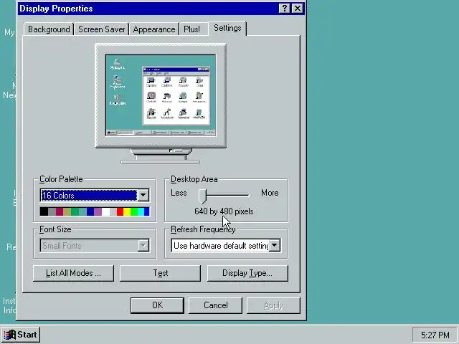The width and height of the screenshot is (459, 344).
Task: Click the Desktop Area slider thumb
Action: coord(202,196)
